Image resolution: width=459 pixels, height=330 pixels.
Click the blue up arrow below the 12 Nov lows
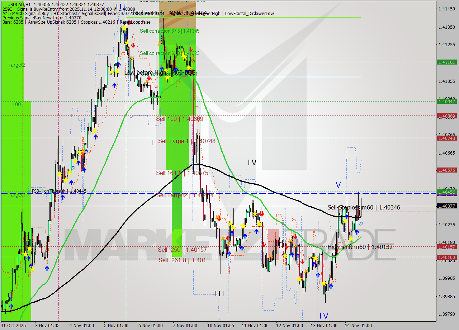coord(292,254)
